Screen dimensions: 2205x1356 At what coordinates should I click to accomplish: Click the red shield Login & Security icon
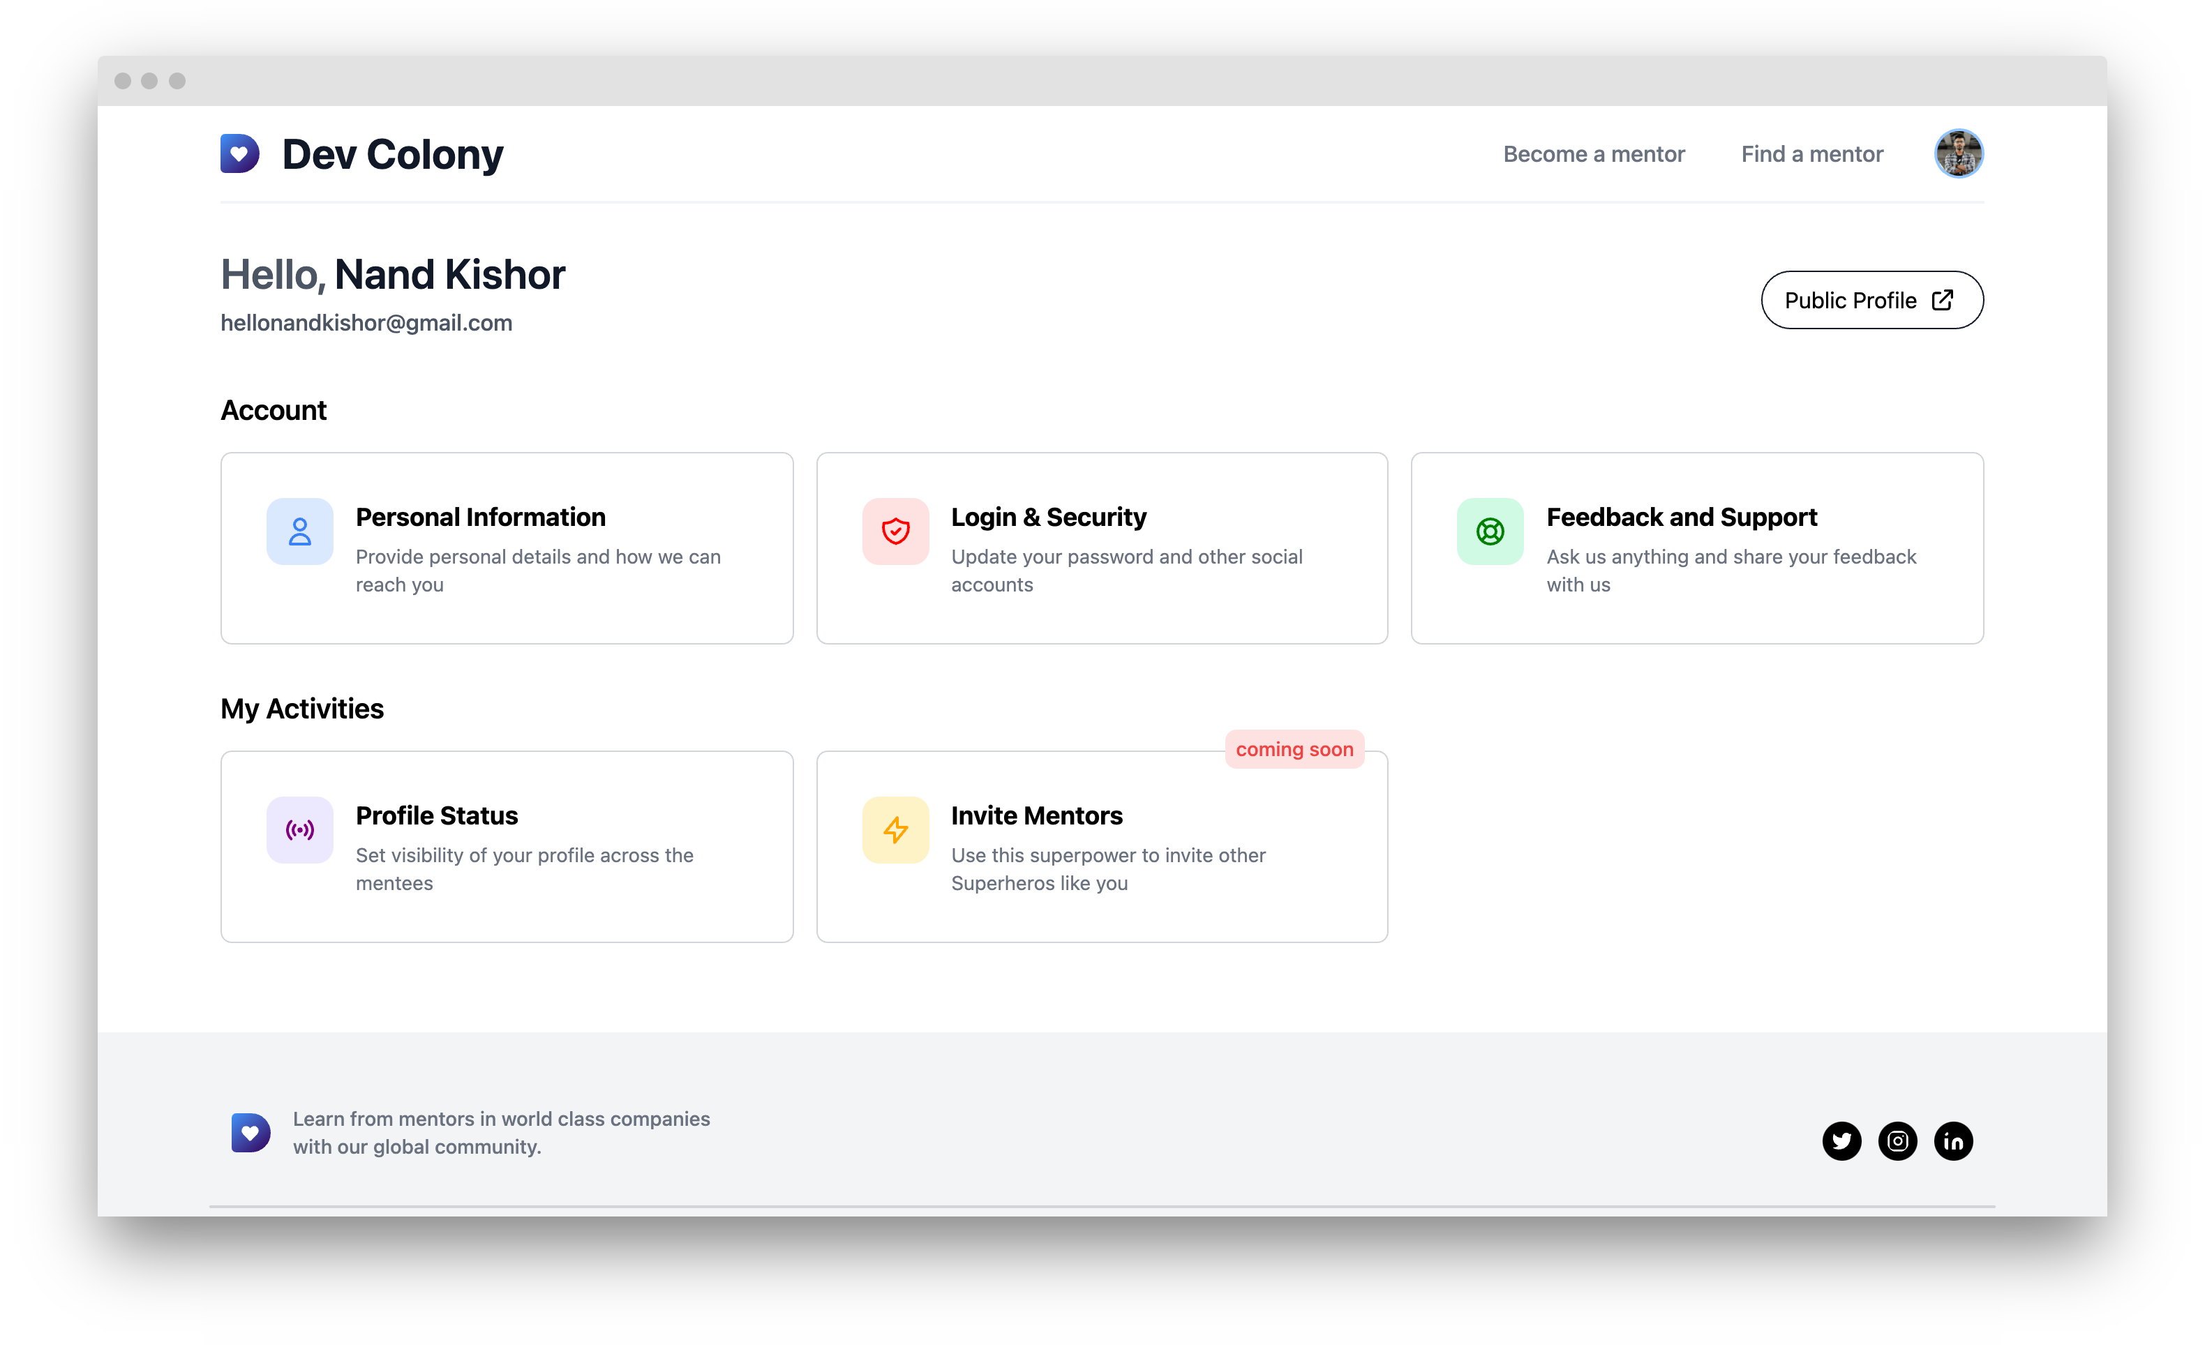point(895,532)
